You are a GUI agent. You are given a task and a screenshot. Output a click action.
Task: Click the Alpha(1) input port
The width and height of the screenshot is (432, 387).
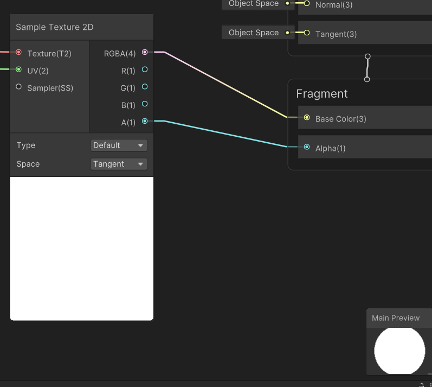coord(307,147)
